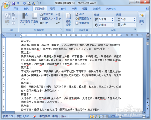Click the zoom slider in status bar
The height and width of the screenshot is (120, 151).
coord(131,116)
